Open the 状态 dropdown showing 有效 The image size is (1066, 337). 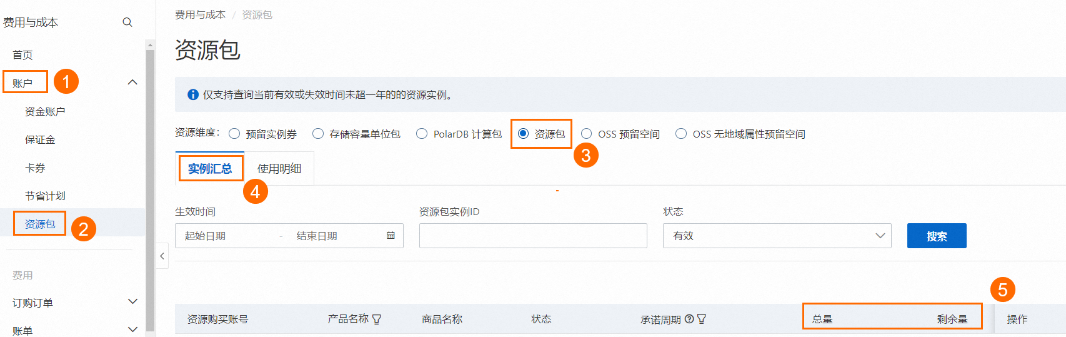click(777, 236)
